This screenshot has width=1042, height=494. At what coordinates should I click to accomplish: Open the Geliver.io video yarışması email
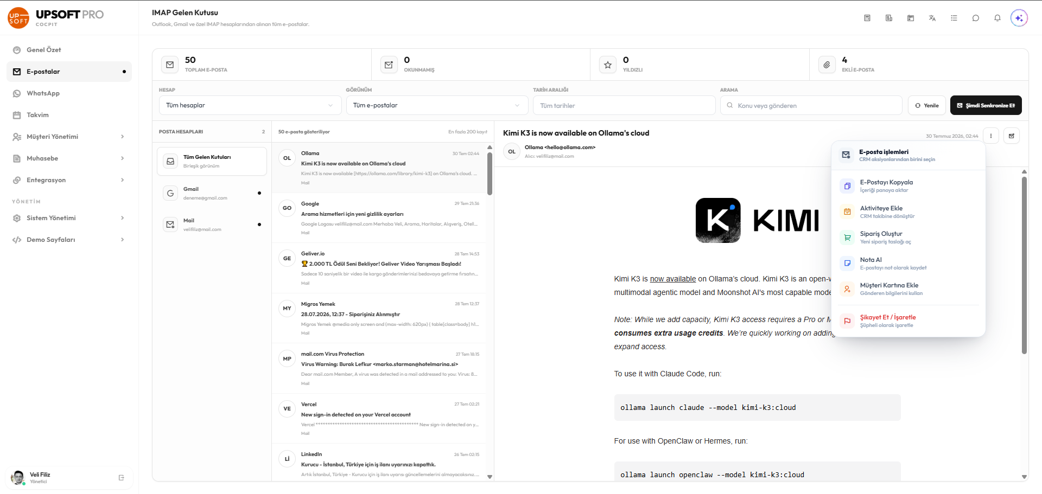(x=380, y=268)
